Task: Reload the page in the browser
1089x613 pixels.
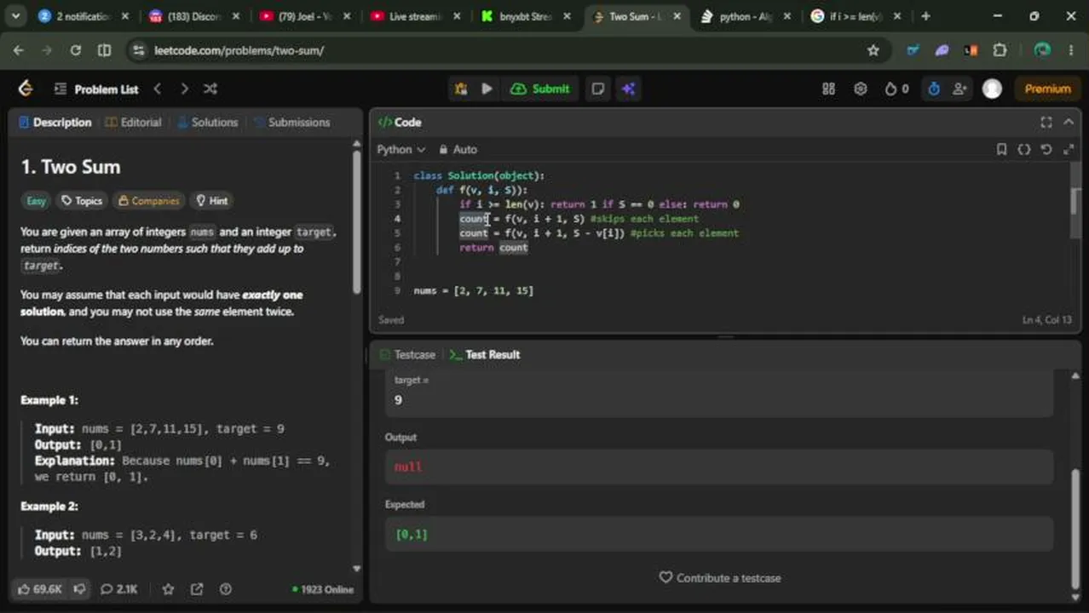Action: pos(75,50)
